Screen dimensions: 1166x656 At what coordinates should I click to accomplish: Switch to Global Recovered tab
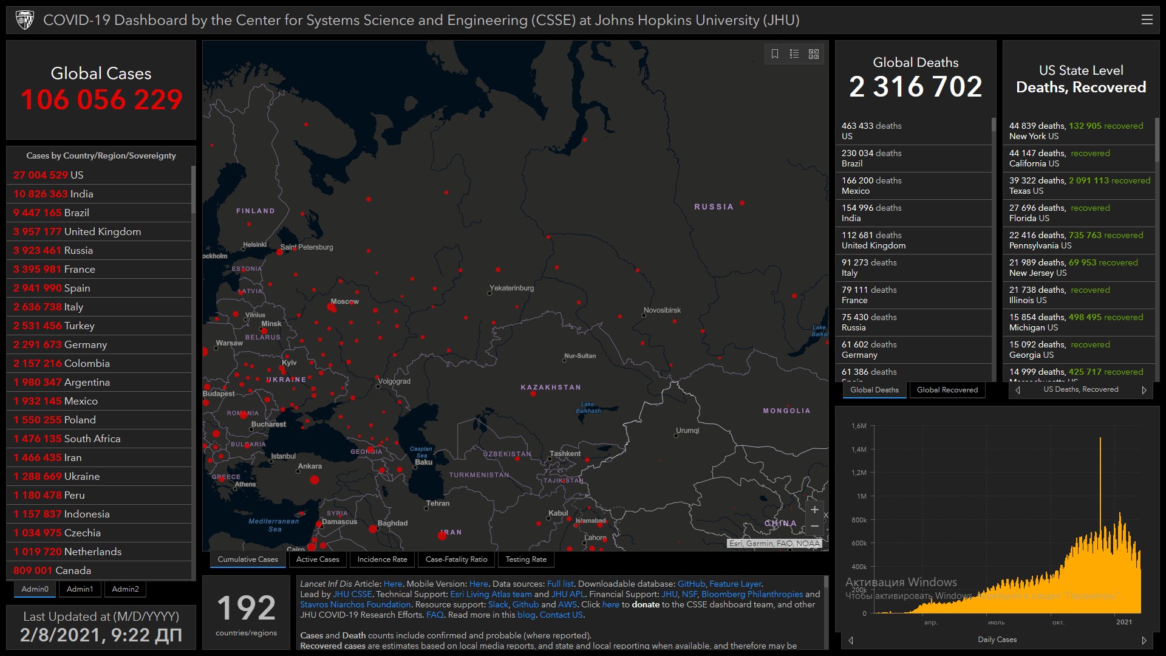[x=947, y=390]
